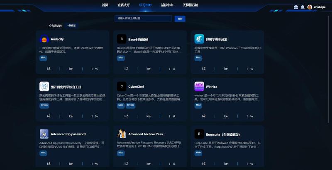Open the 超级字典生成器 card title
The width and height of the screenshot is (332, 170).
tap(217, 39)
